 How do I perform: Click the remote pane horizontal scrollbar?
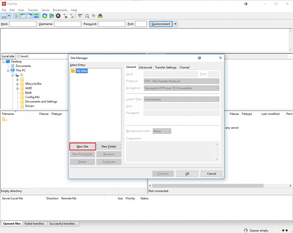[x=208, y=186]
